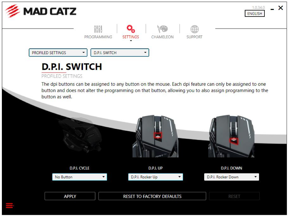Click the highlighted D.P.I. Up rocker on mouse
This screenshot has height=216, width=288.
pyautogui.click(x=158, y=136)
